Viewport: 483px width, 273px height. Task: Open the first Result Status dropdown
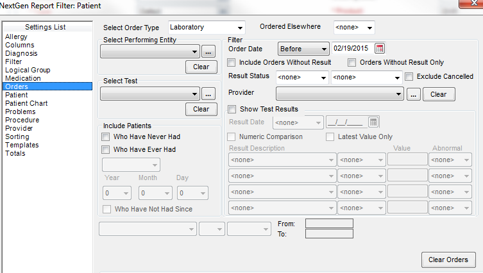301,78
